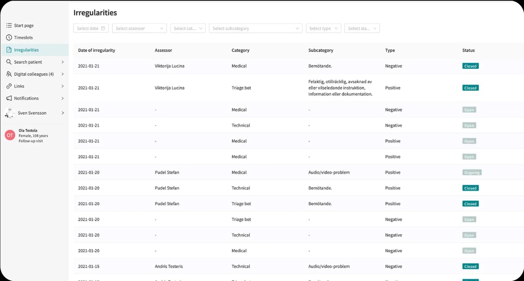Image resolution: width=524 pixels, height=281 pixels.
Task: Open the Select status filter dropdown
Action: pyautogui.click(x=362, y=28)
